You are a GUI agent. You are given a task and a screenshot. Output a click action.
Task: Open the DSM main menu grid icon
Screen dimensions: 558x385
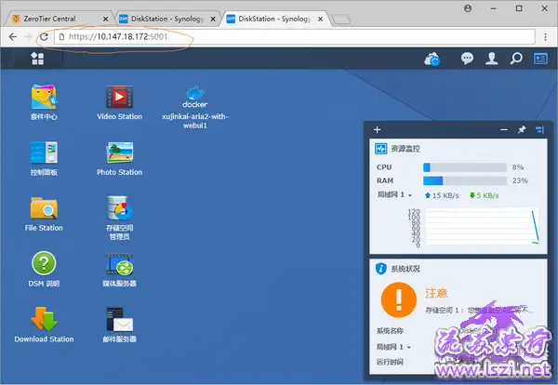37,59
